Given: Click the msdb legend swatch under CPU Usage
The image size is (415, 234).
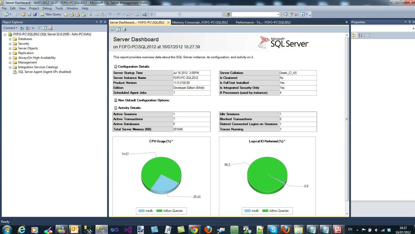Looking at the screenshot, I should pos(141,211).
